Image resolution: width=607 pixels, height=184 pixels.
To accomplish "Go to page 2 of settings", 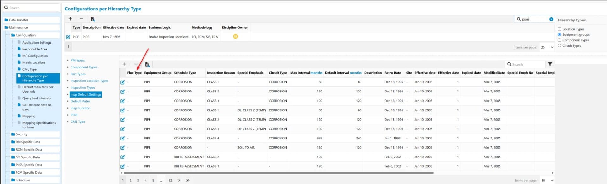I will tap(130, 181).
